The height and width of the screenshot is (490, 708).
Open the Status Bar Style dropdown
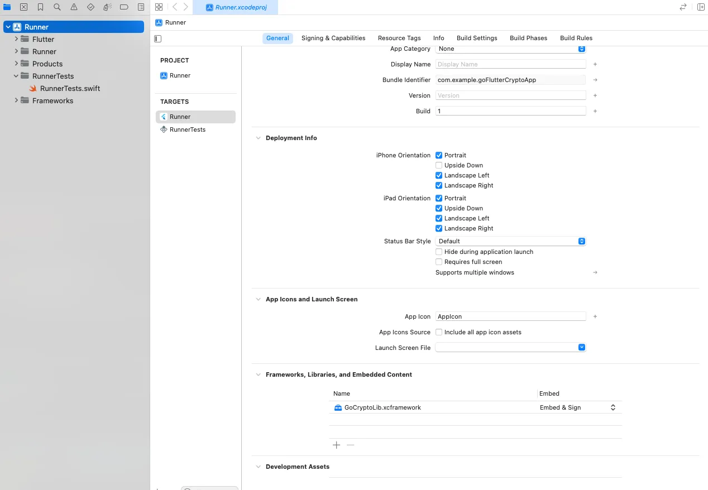point(510,241)
